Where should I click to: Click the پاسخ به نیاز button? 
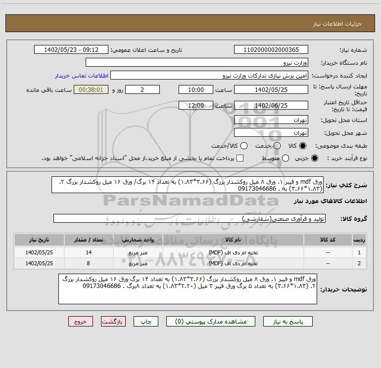(x=287, y=322)
